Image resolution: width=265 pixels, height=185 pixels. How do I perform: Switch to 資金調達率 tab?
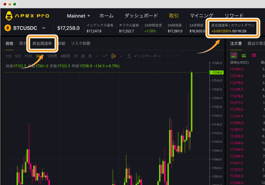(42, 43)
